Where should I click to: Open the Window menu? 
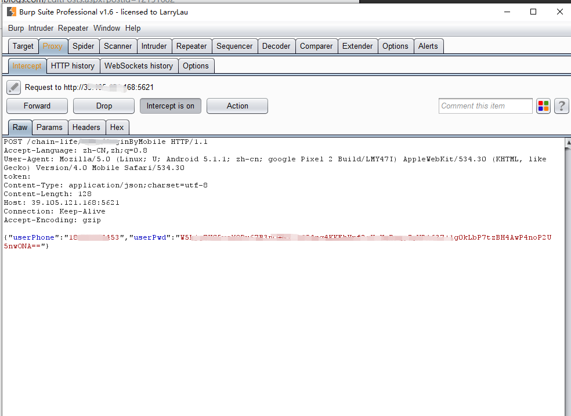click(x=107, y=28)
